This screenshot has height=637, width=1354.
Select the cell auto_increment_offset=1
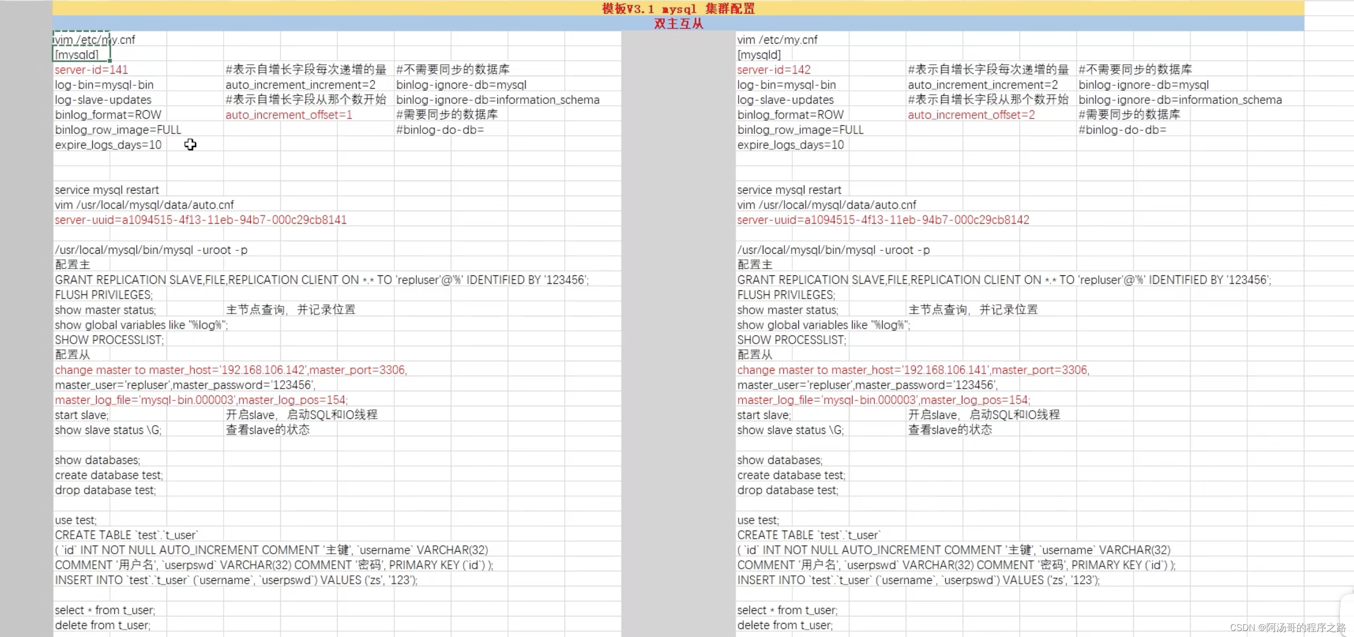pos(288,114)
